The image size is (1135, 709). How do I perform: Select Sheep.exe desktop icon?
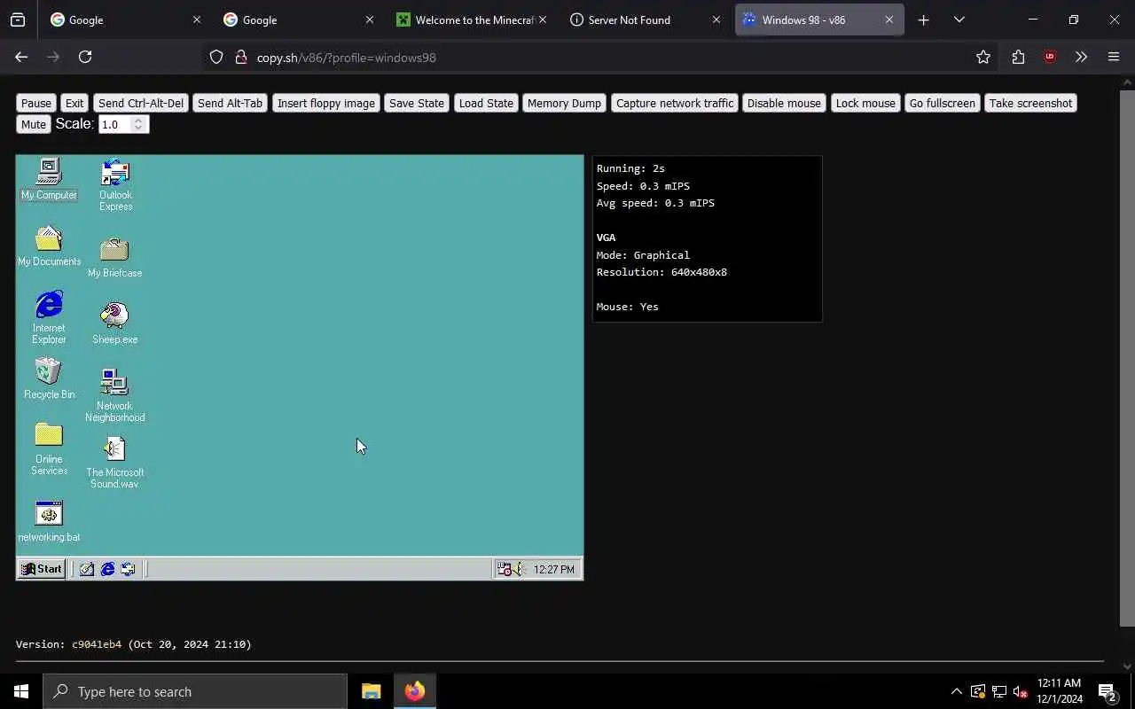pyautogui.click(x=114, y=323)
